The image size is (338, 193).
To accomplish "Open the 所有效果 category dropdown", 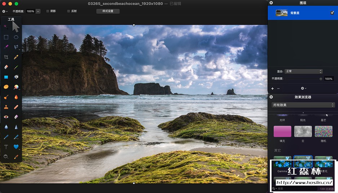I will pyautogui.click(x=303, y=105).
